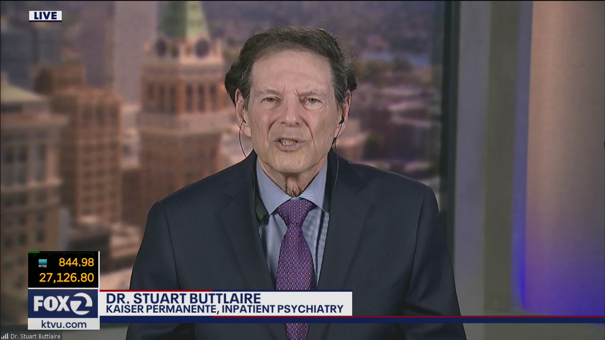Image resolution: width=605 pixels, height=340 pixels.
Task: Click the green progress bar atop ticker
Action: (34, 252)
